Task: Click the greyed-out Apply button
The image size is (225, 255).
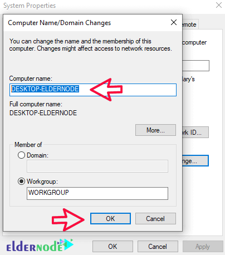Action: [x=203, y=247]
